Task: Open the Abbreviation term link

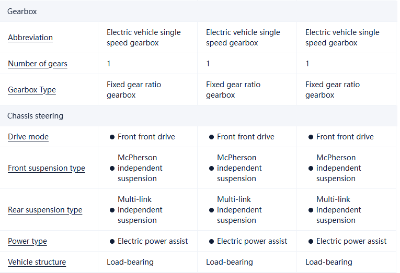Action: coord(30,38)
